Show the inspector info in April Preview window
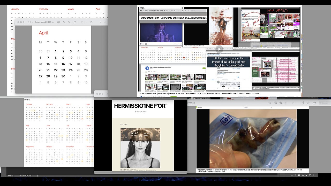The width and height of the screenshot is (331, 186). tap(58, 22)
